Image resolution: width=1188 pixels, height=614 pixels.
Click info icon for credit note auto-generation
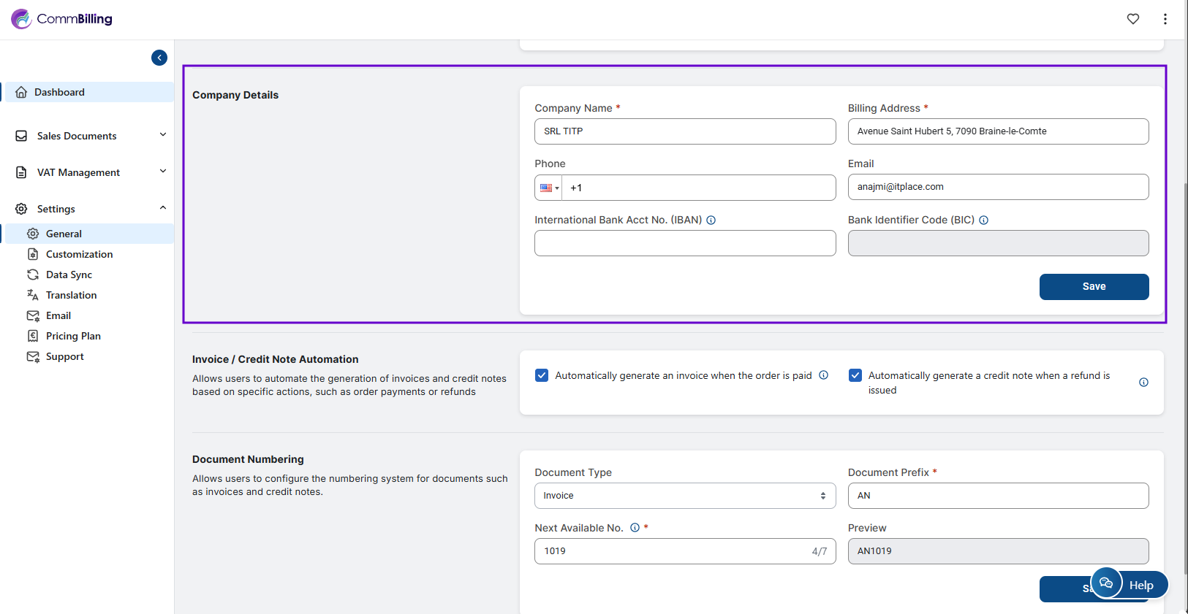coord(1143,383)
